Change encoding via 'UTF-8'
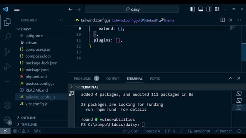The width and height of the screenshot is (246, 138). tap(170, 131)
